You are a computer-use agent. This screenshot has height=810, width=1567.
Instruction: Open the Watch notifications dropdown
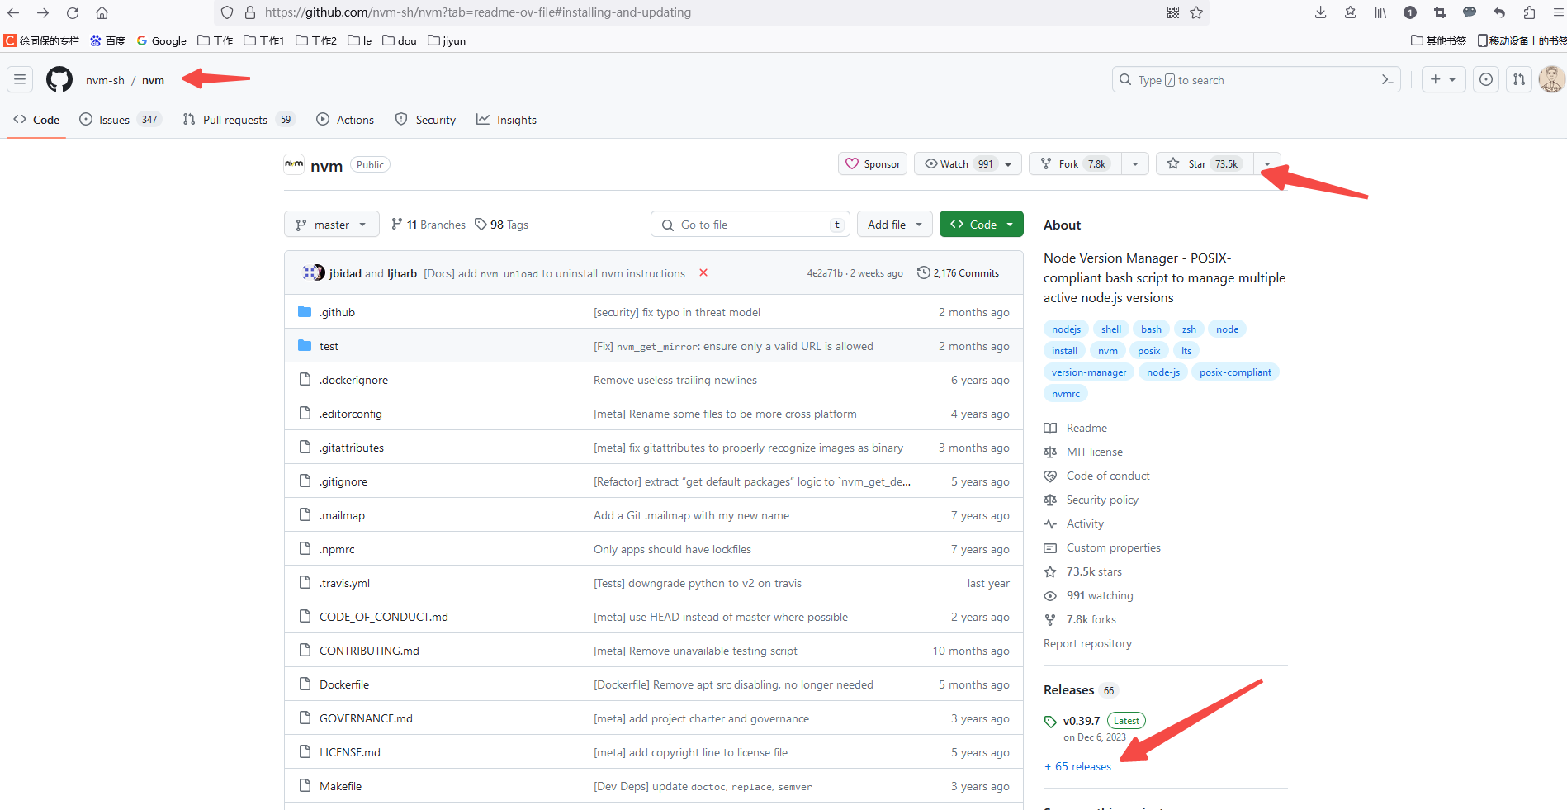coord(968,163)
